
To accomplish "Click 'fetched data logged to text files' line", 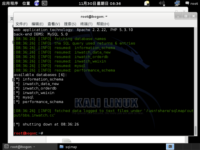I will [103, 113].
